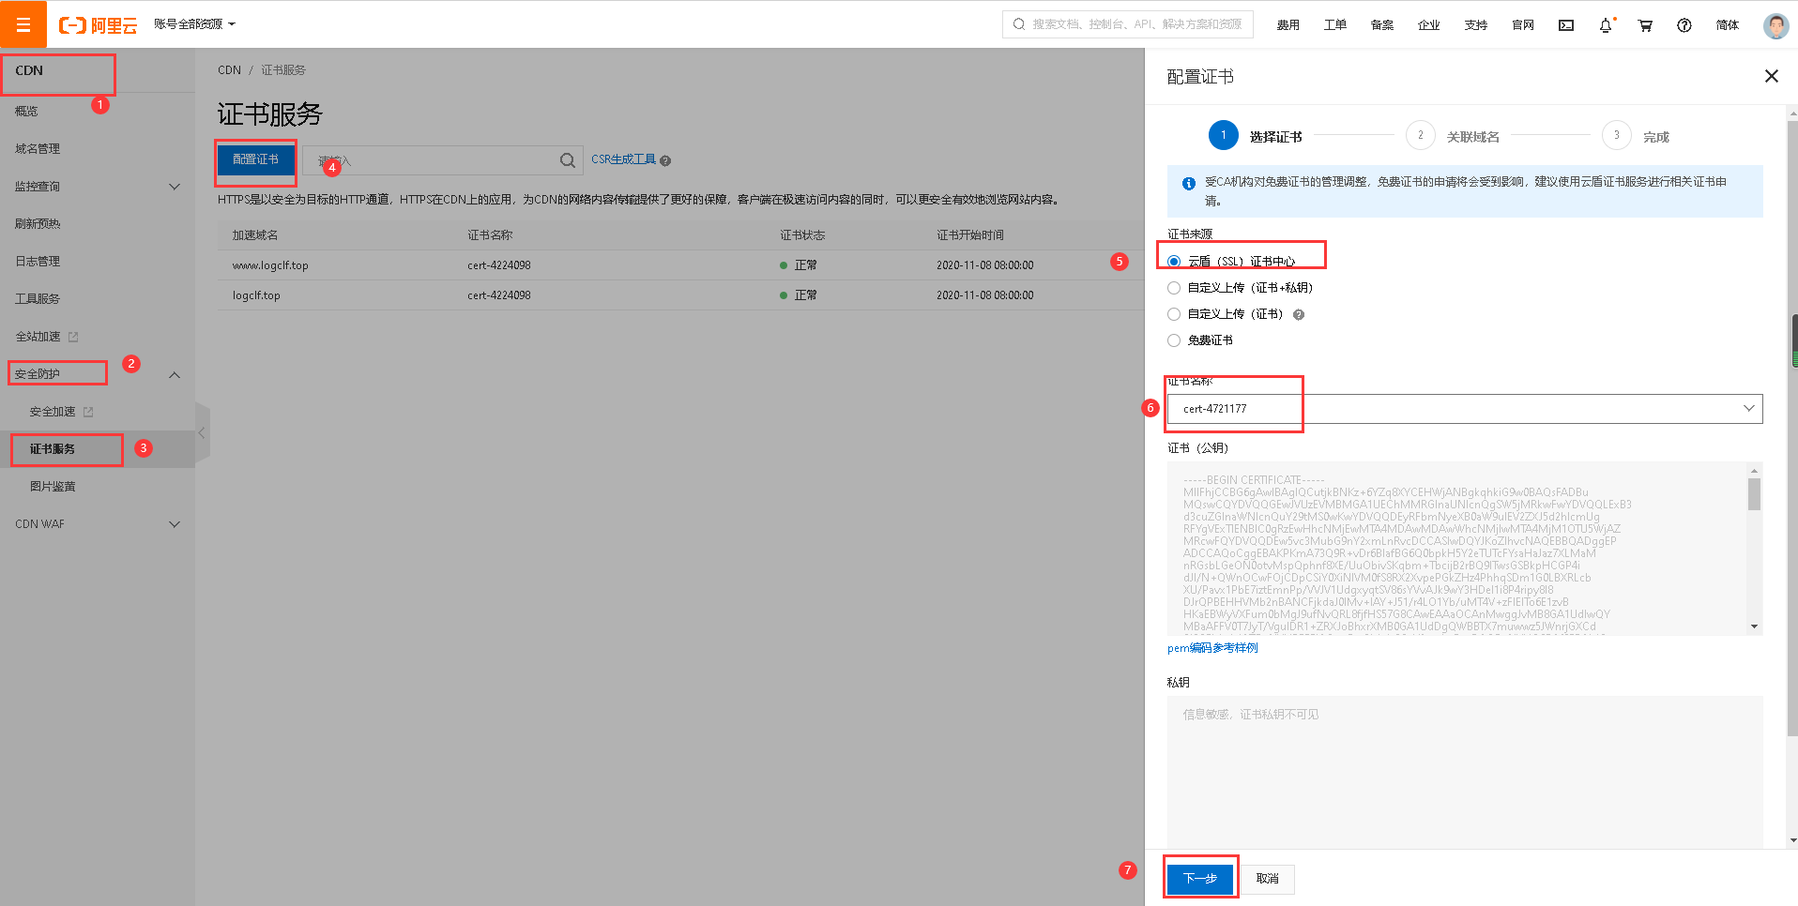Viewport: 1798px width, 906px height.
Task: Open 概览 in the sidebar
Action: (x=26, y=111)
